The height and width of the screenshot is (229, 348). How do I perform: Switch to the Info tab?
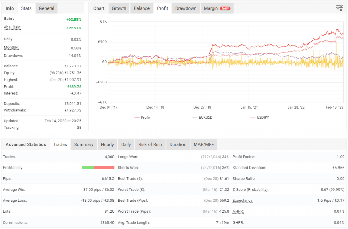click(x=10, y=8)
